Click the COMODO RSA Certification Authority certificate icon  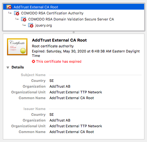click(17, 13)
